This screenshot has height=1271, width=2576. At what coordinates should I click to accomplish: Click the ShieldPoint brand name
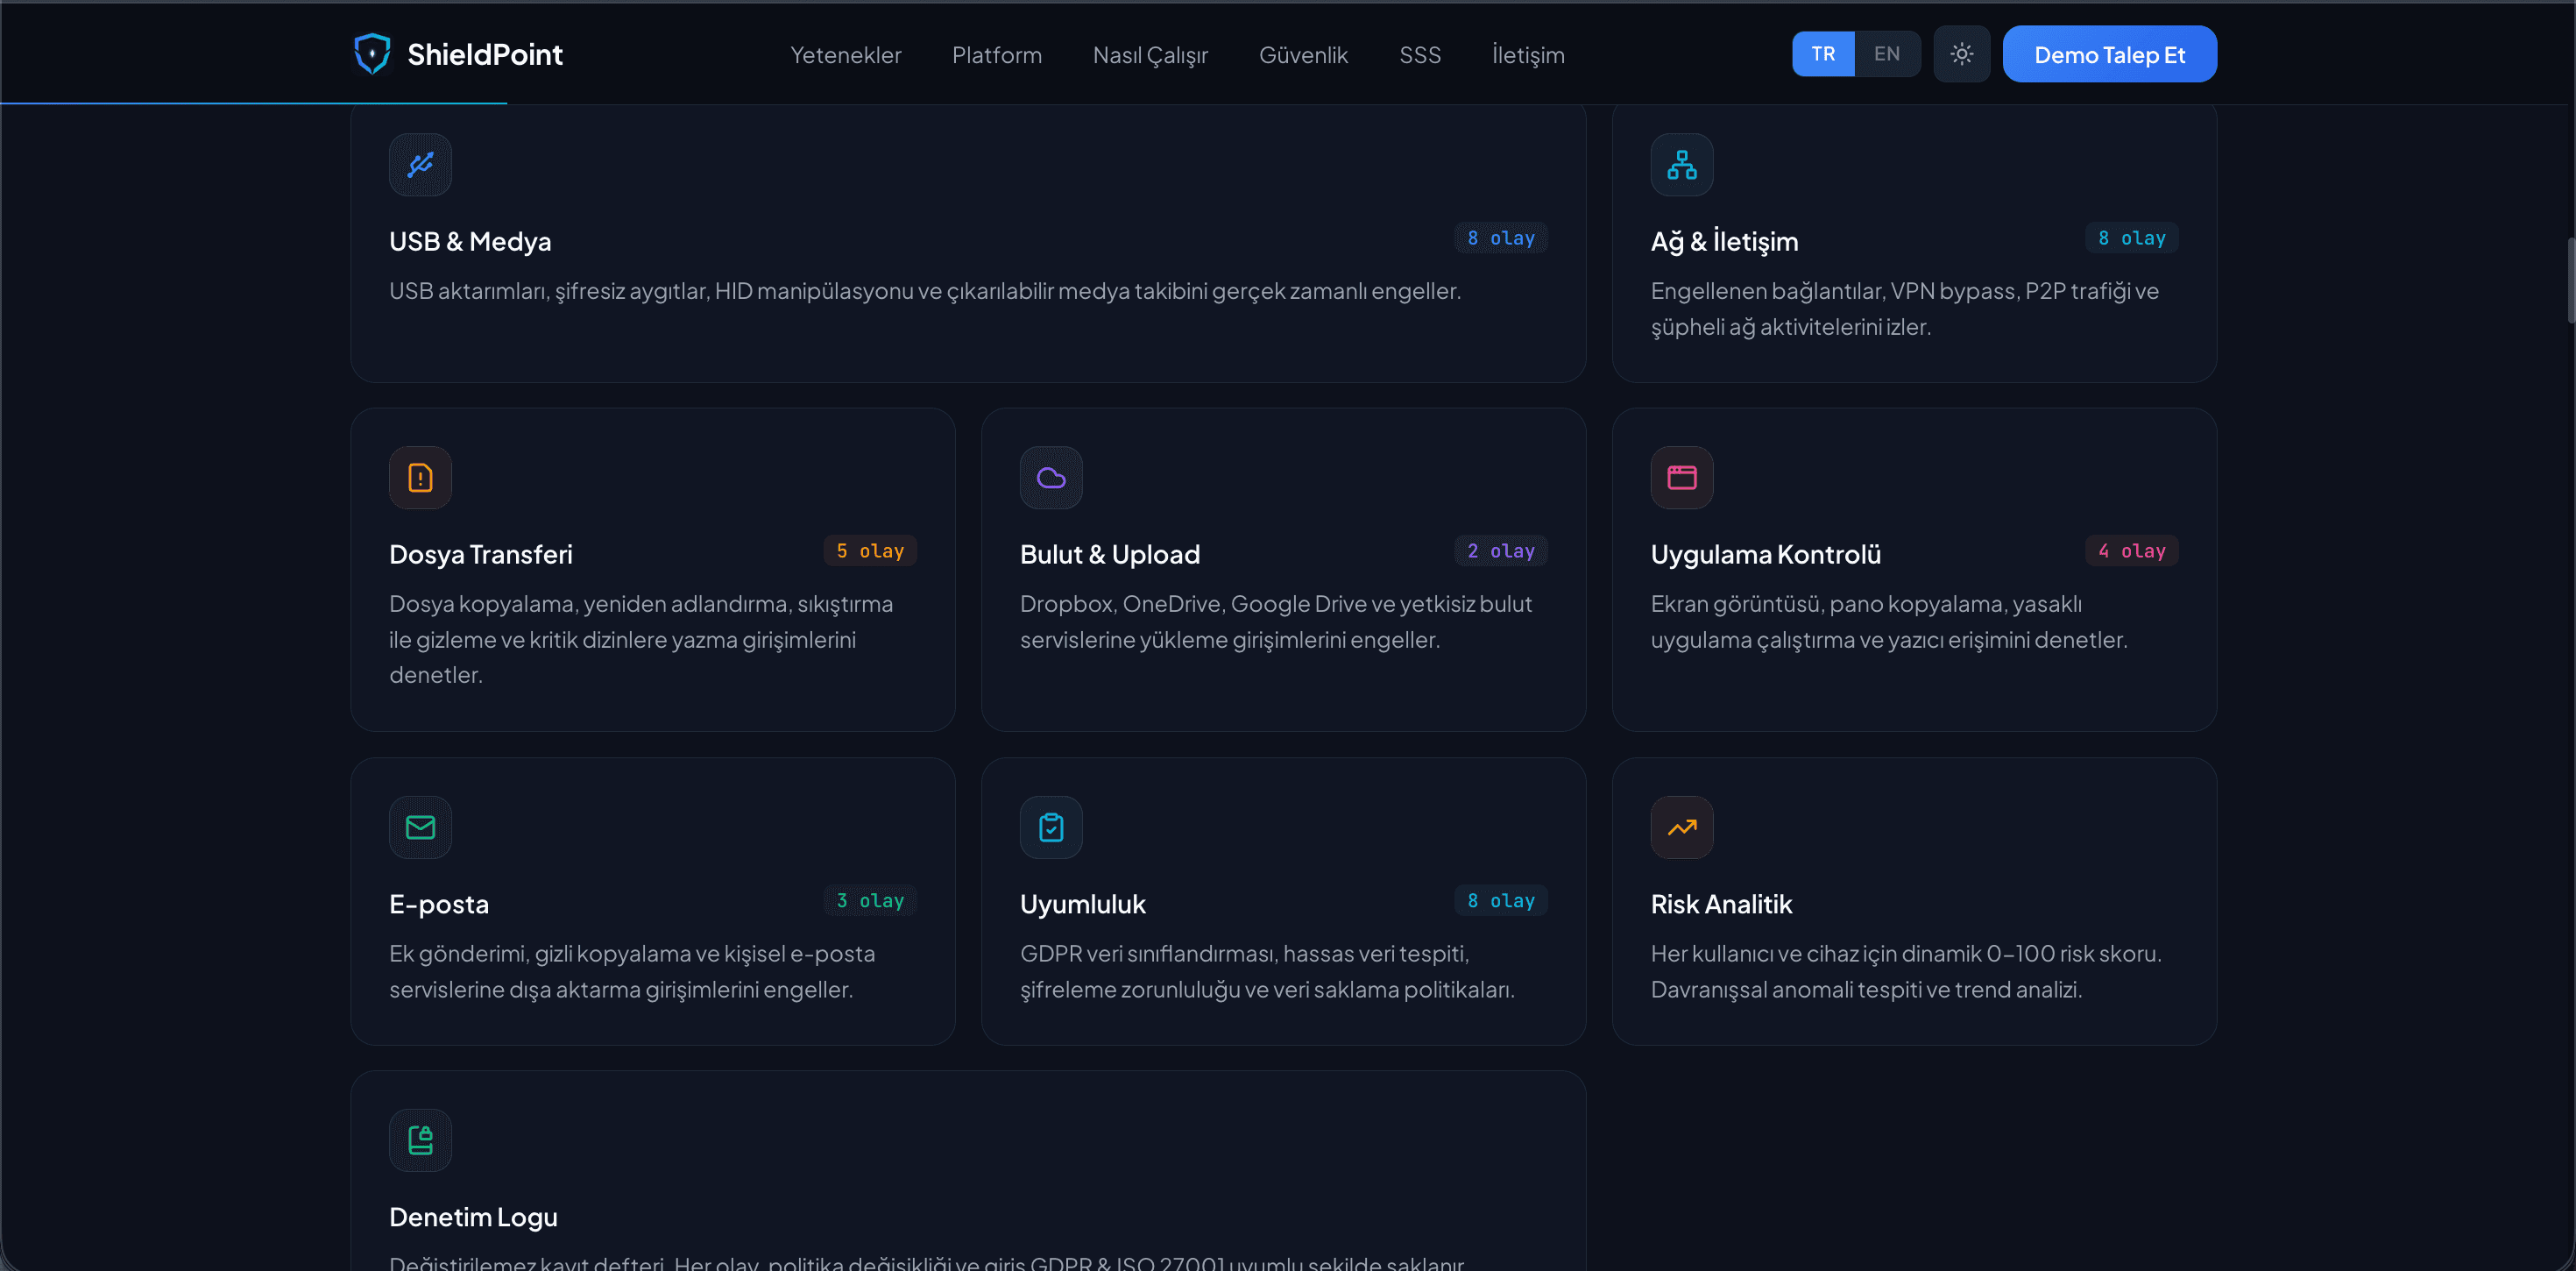tap(485, 54)
